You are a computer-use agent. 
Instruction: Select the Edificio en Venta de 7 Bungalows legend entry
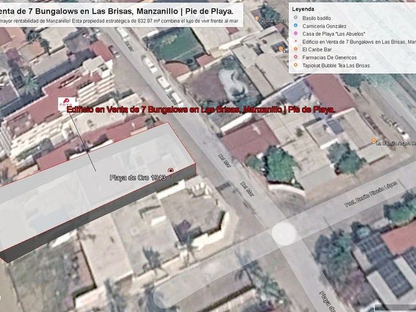[359, 42]
